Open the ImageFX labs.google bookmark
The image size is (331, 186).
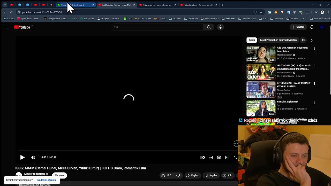(x=109, y=19)
